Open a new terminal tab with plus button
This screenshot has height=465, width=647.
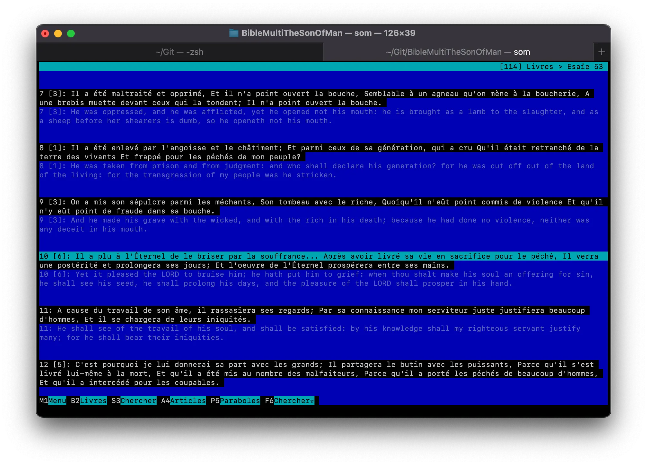[x=602, y=52]
